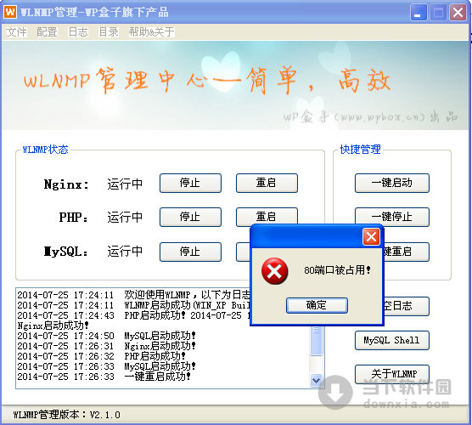Screen dimensions: 472x425
Task: Restart PHP with its 重启 button
Action: click(x=267, y=216)
